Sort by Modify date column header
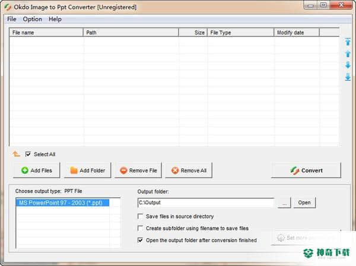356x266 pixels. [297, 33]
